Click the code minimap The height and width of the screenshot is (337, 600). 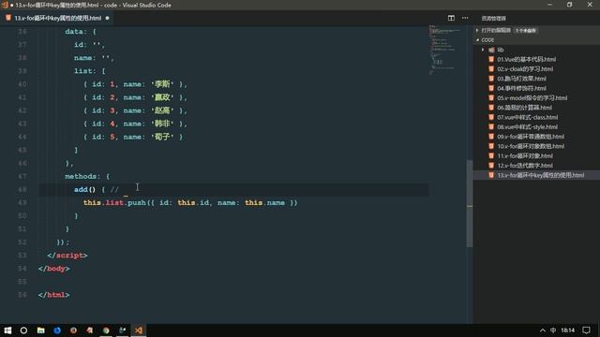tap(446, 50)
